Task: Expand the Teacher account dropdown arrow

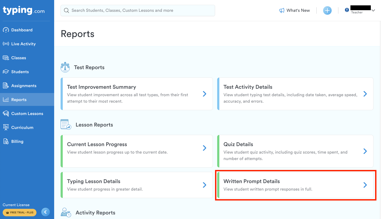Action: [x=373, y=10]
